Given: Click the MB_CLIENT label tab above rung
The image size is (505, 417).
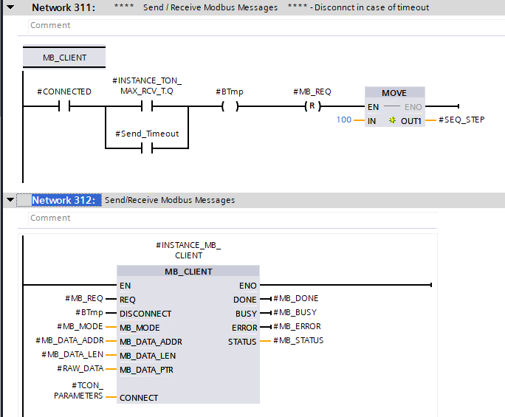Looking at the screenshot, I should pos(64,58).
